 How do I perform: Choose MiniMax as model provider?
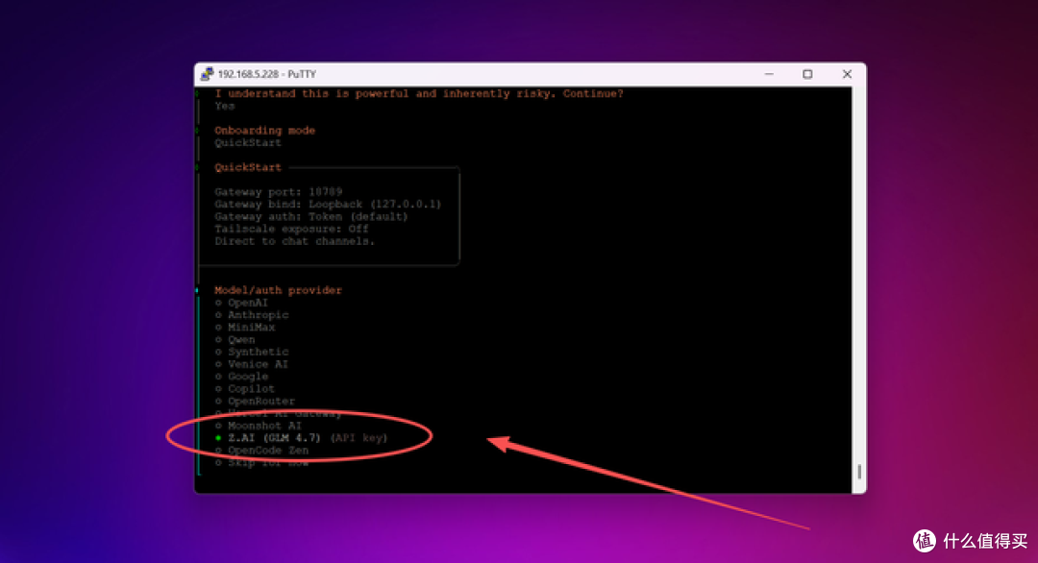click(245, 328)
